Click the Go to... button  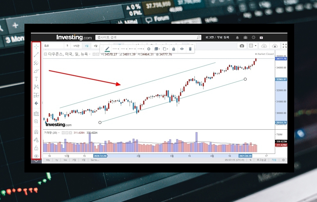point(95,160)
